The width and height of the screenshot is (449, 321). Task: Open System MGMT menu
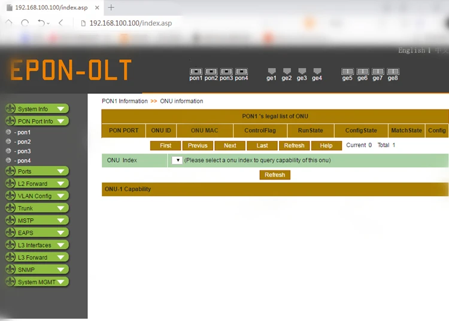coord(37,282)
